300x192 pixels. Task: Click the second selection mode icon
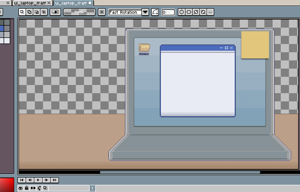(29, 12)
